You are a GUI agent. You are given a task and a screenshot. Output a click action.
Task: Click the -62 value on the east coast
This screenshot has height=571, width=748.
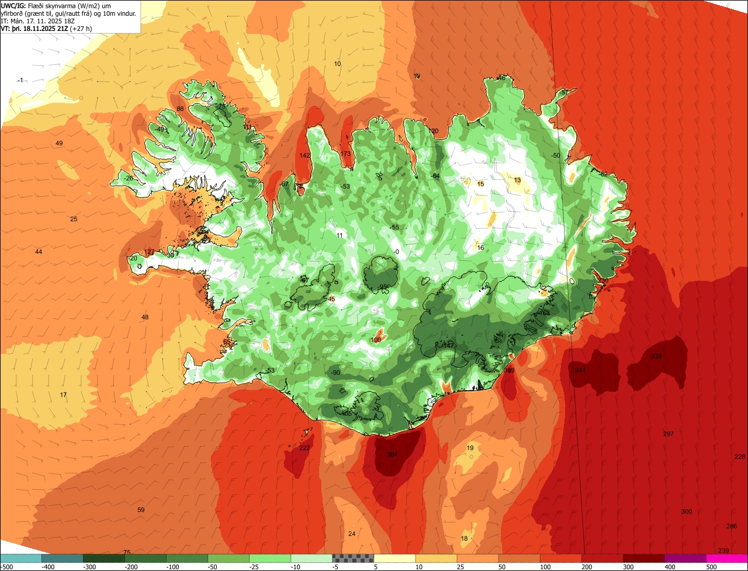603,174
